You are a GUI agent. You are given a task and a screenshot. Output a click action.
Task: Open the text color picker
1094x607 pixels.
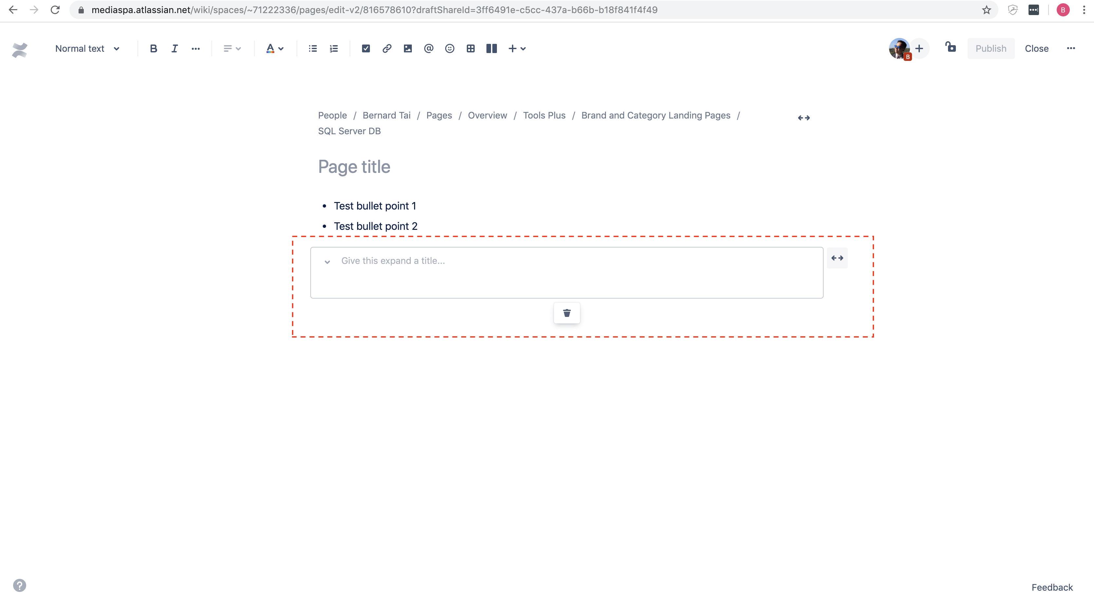coord(275,48)
